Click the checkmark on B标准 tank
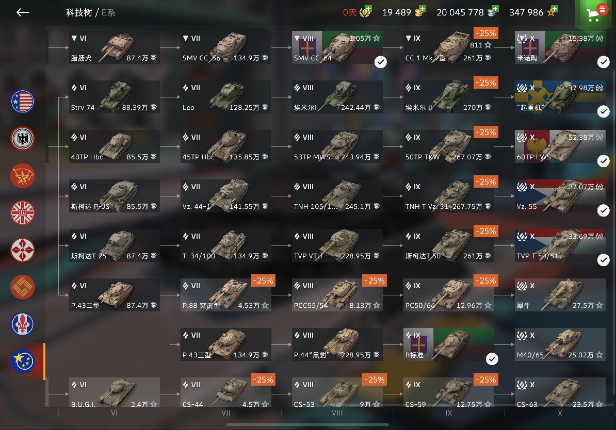 (x=492, y=358)
